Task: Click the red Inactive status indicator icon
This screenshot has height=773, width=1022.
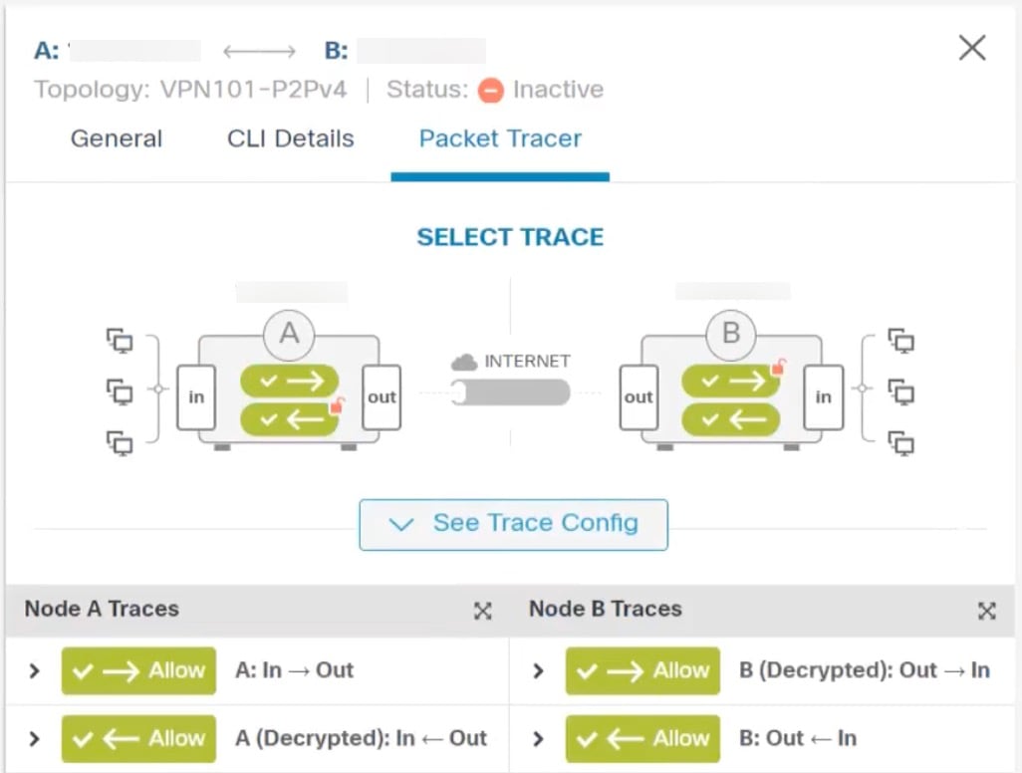Action: [489, 90]
